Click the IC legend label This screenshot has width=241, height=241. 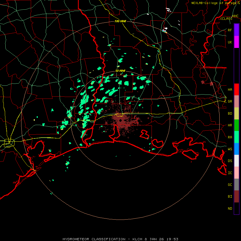tap(230, 173)
